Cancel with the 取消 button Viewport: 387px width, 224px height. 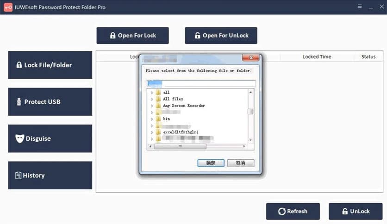[241, 163]
